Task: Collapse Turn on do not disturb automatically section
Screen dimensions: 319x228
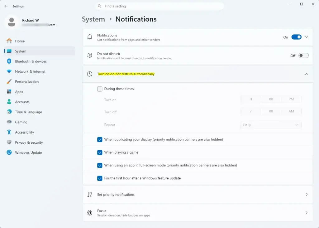Action: click(x=307, y=74)
